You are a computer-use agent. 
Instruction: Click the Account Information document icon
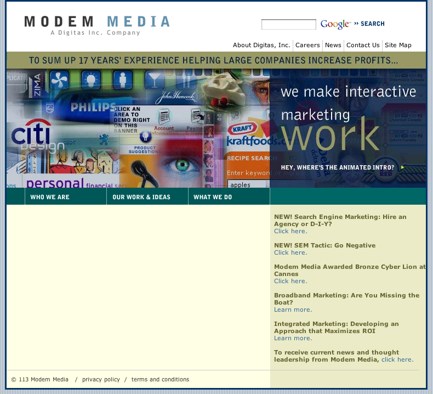[164, 117]
